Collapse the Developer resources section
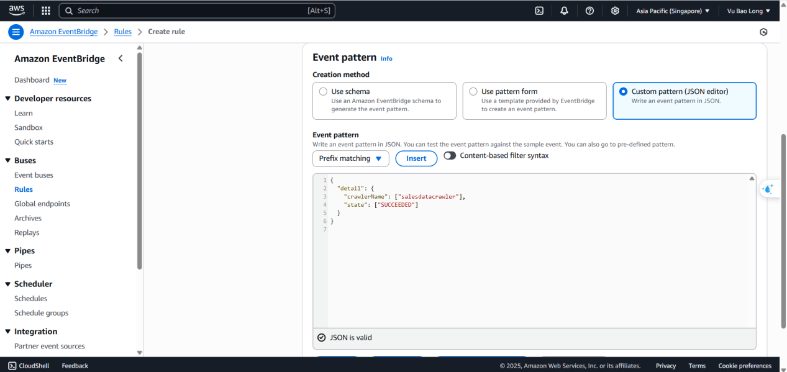The image size is (787, 372). click(8, 99)
